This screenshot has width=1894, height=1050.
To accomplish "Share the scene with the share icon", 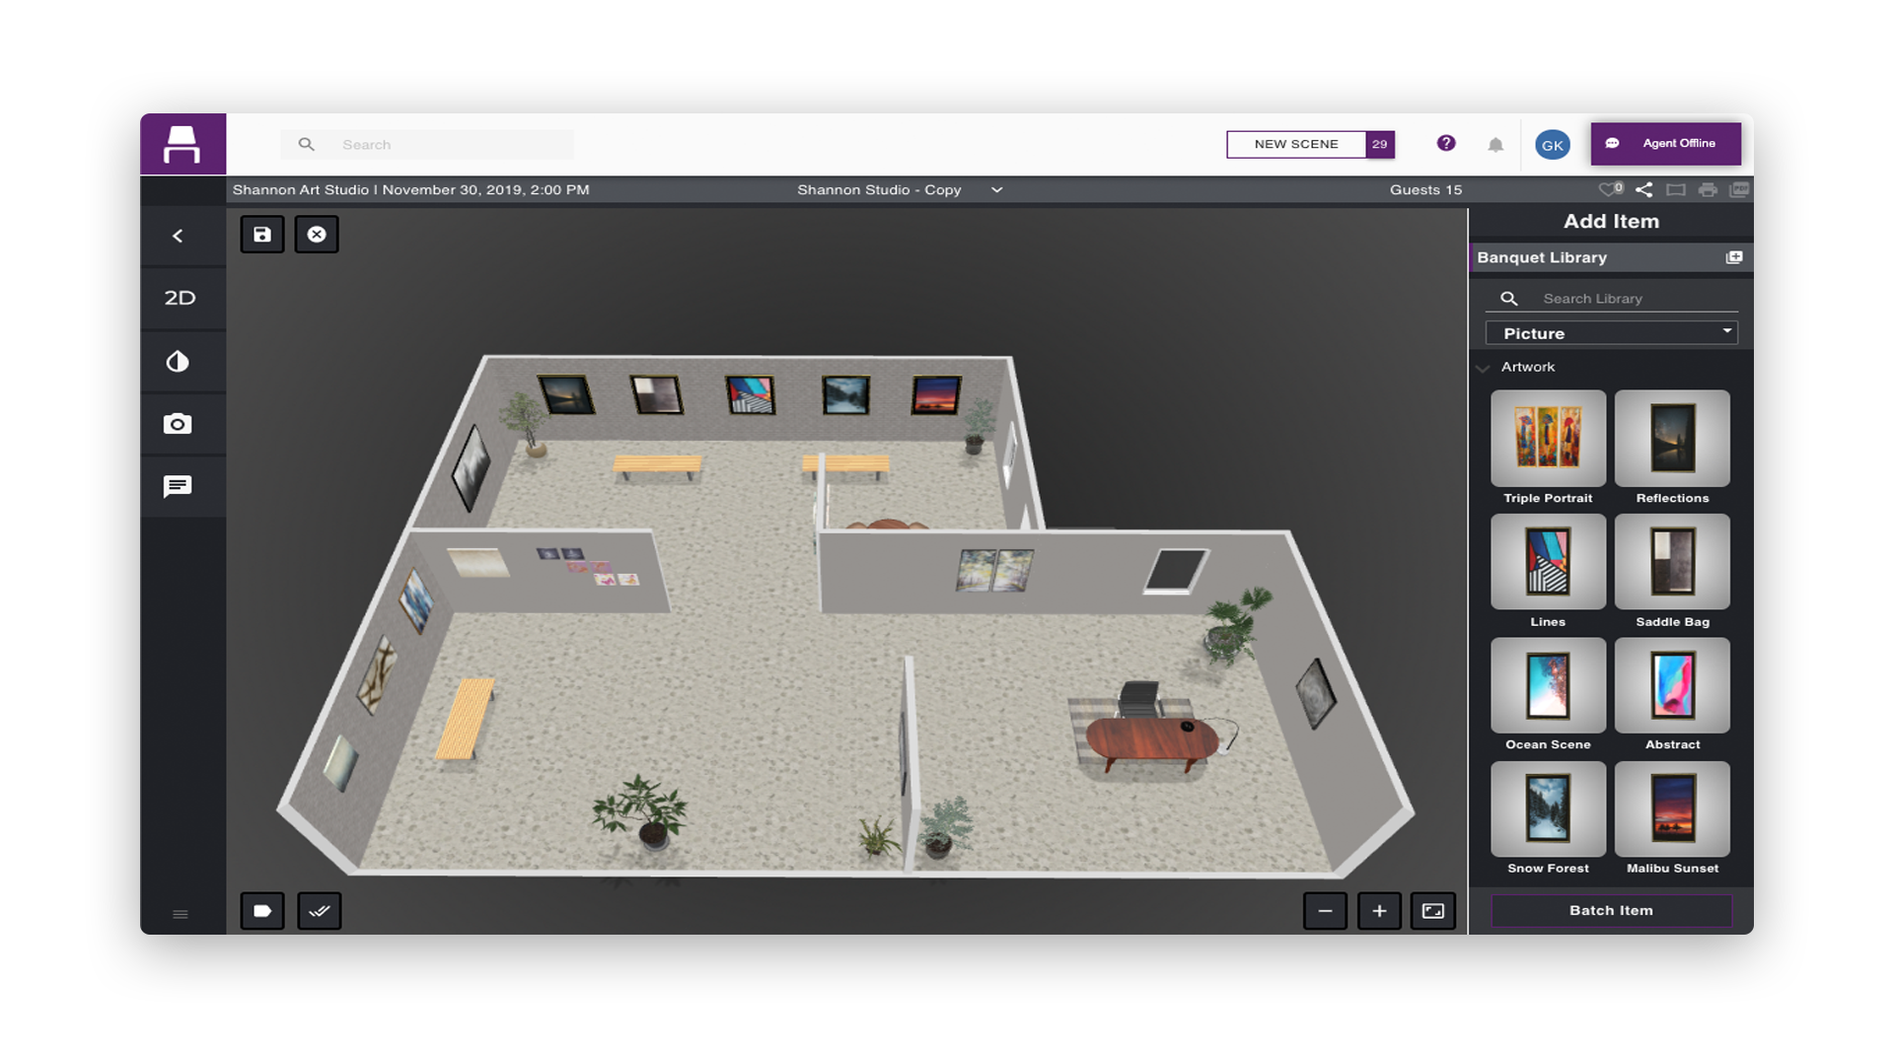I will pyautogui.click(x=1644, y=189).
